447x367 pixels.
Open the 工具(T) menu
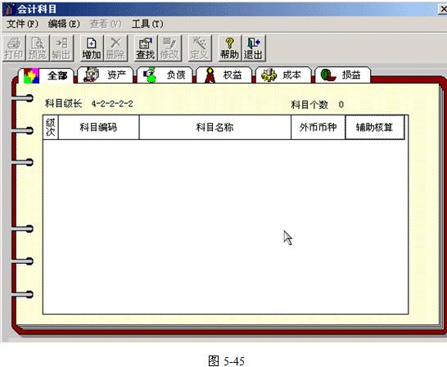coord(147,24)
